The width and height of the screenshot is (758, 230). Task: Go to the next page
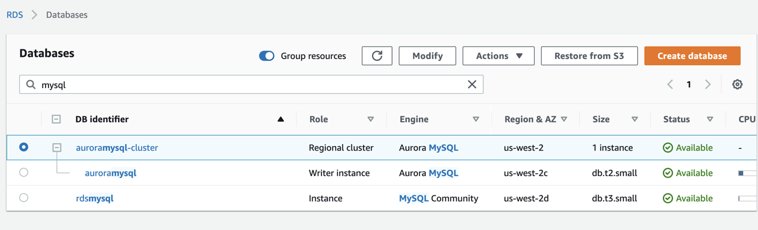pyautogui.click(x=708, y=85)
